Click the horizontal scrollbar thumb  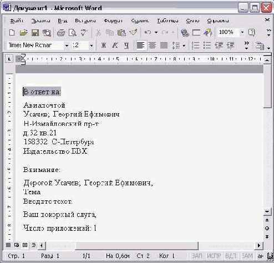tap(137, 246)
